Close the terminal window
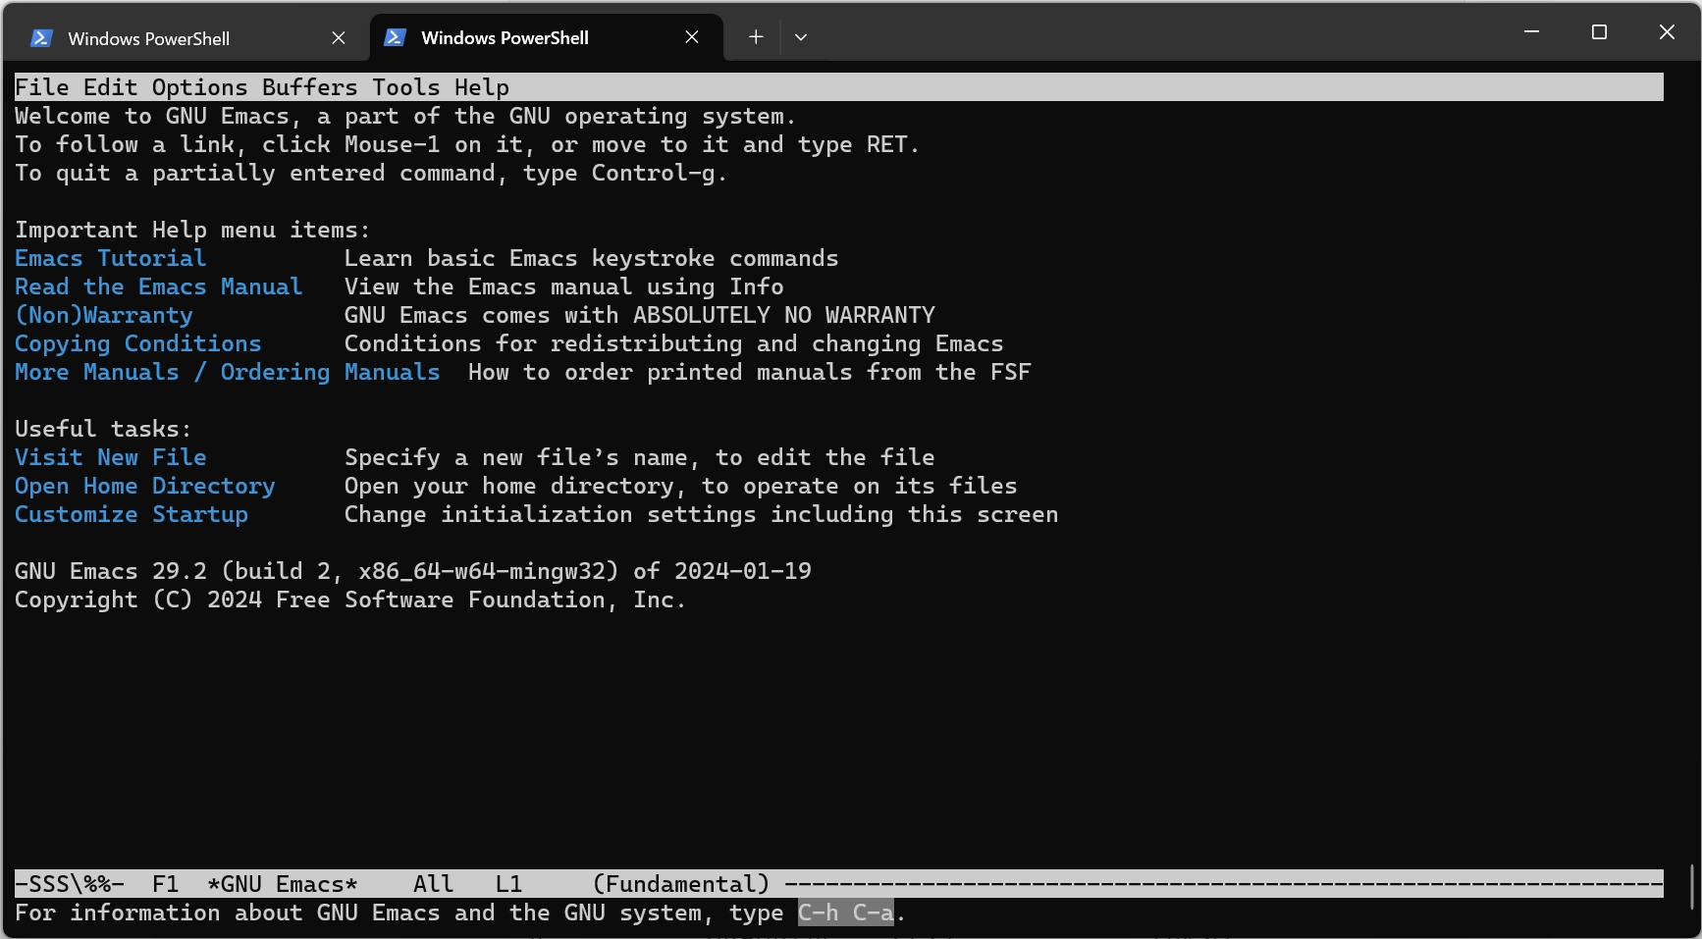 click(x=1667, y=32)
